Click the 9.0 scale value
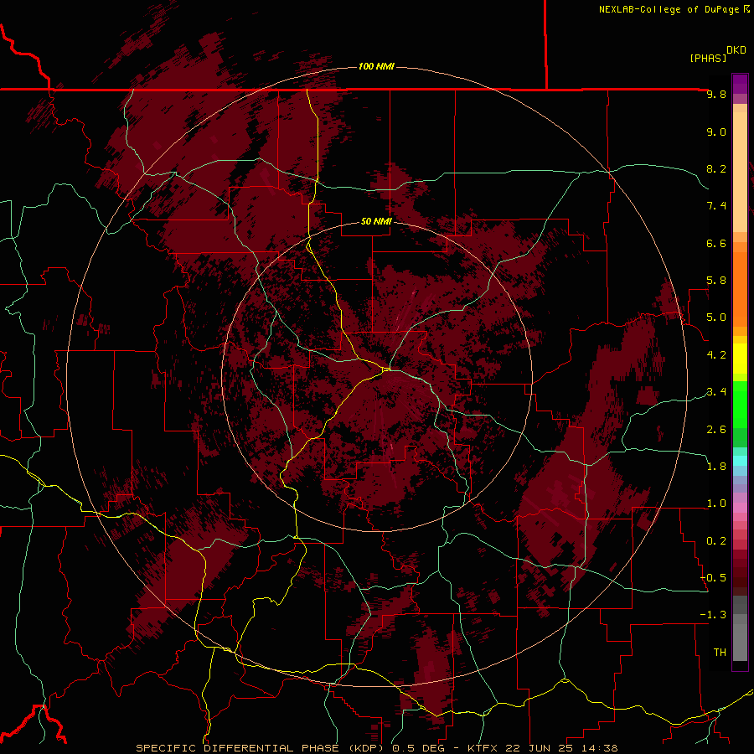This screenshot has width=754, height=754. pos(716,132)
